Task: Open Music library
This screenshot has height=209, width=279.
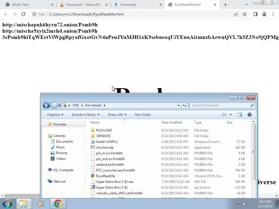Action: click(x=60, y=147)
